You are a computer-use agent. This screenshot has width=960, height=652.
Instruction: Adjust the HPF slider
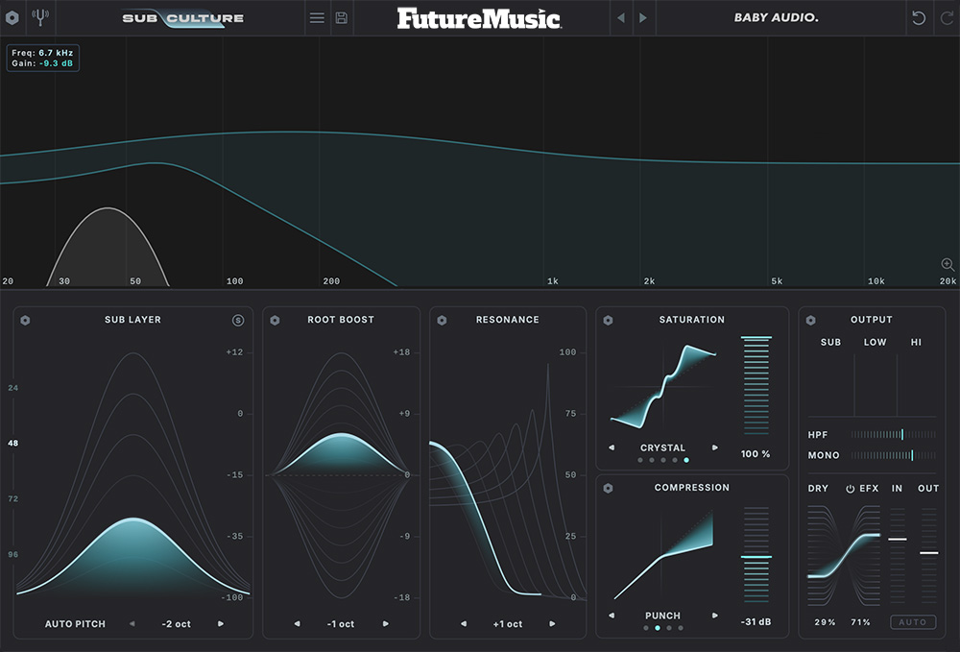pyautogui.click(x=893, y=435)
